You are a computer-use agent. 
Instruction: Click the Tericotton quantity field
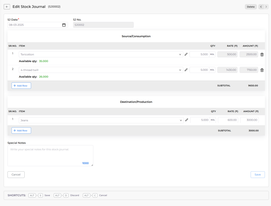point(200,54)
